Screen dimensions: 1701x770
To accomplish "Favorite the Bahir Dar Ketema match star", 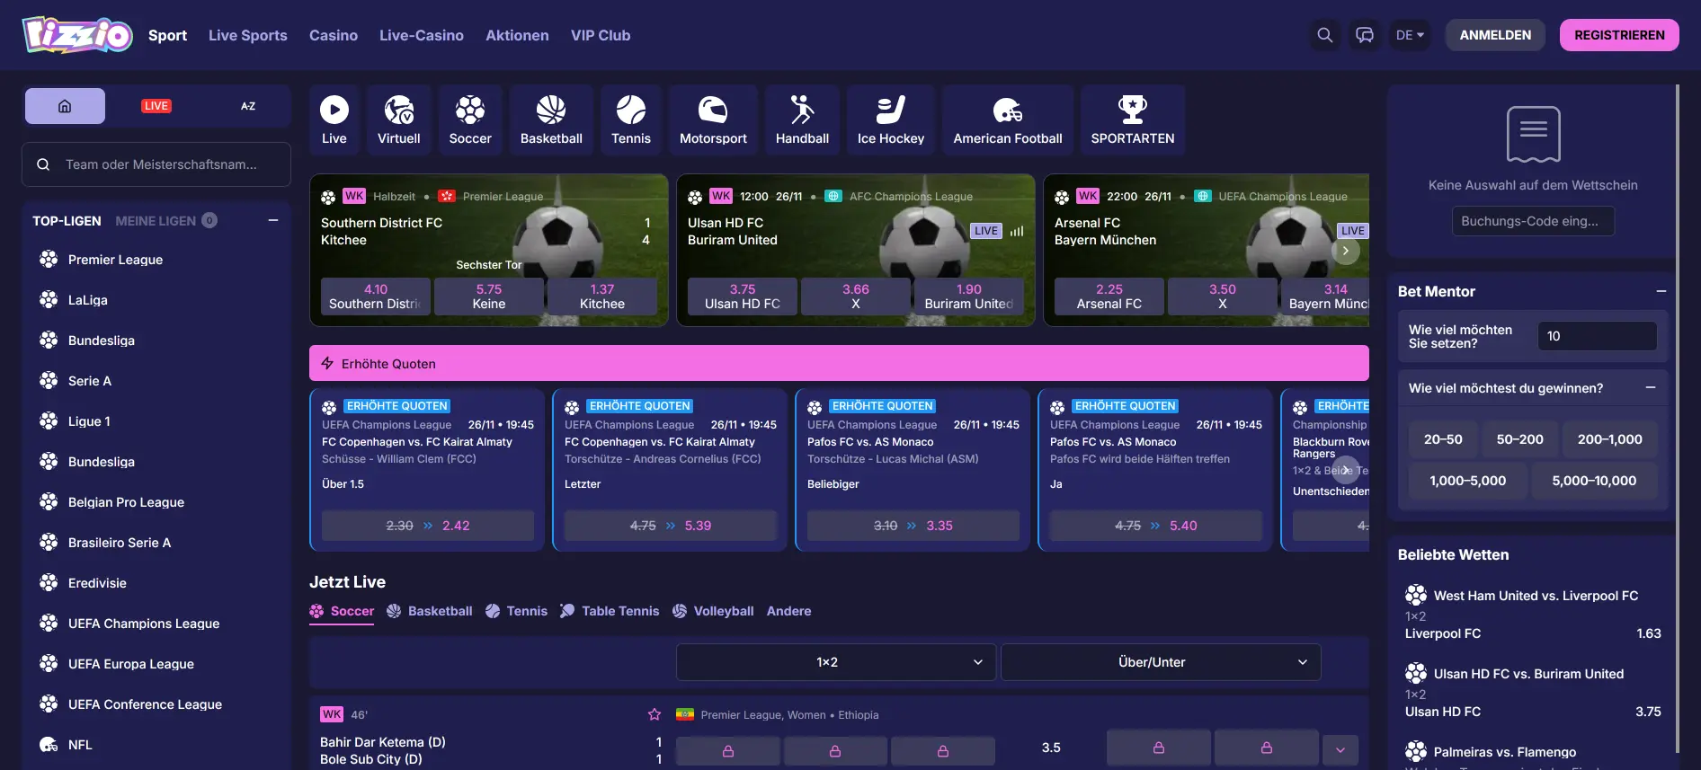I will (655, 714).
